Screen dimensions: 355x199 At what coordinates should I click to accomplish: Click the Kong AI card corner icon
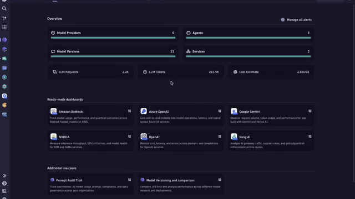click(x=310, y=137)
